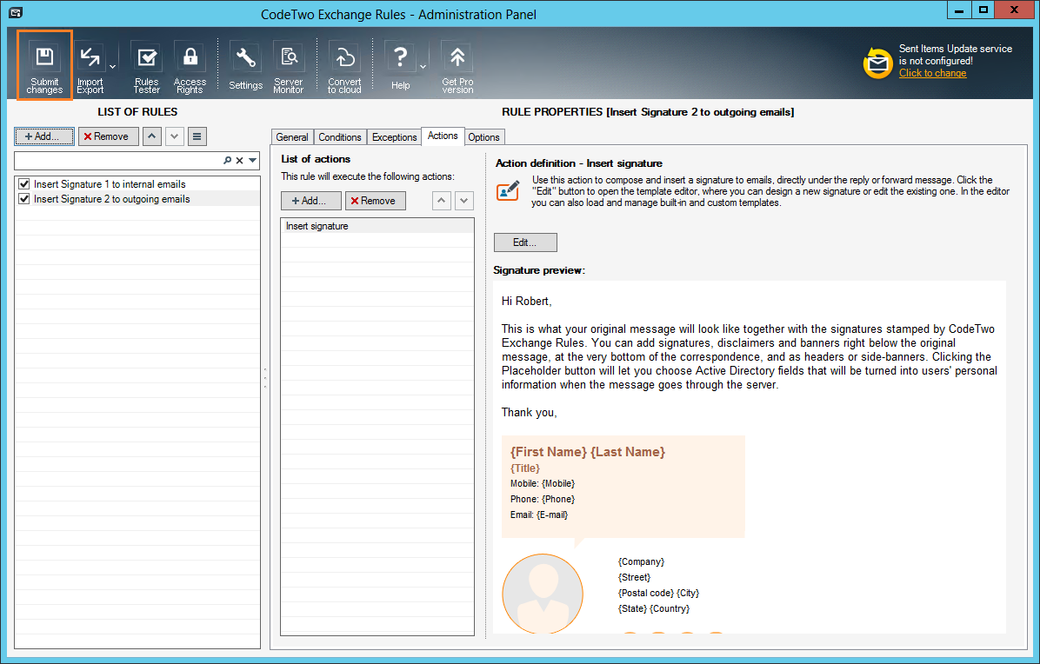The height and width of the screenshot is (664, 1040).
Task: Focus the rules search field
Action: 118,161
